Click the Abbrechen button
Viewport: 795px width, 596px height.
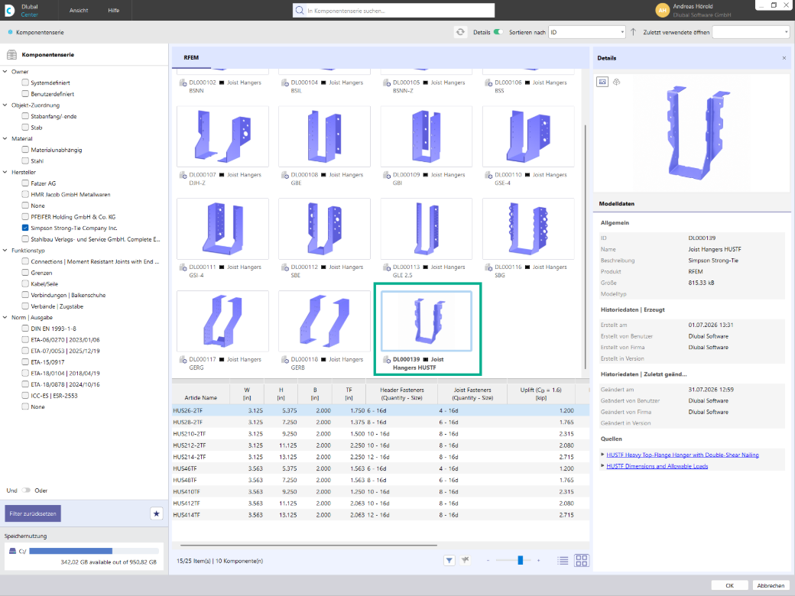pyautogui.click(x=771, y=585)
